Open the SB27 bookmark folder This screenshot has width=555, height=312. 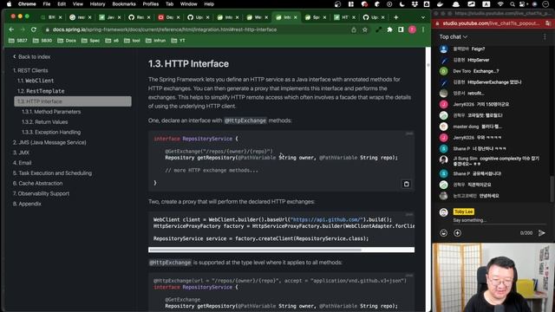coord(17,41)
